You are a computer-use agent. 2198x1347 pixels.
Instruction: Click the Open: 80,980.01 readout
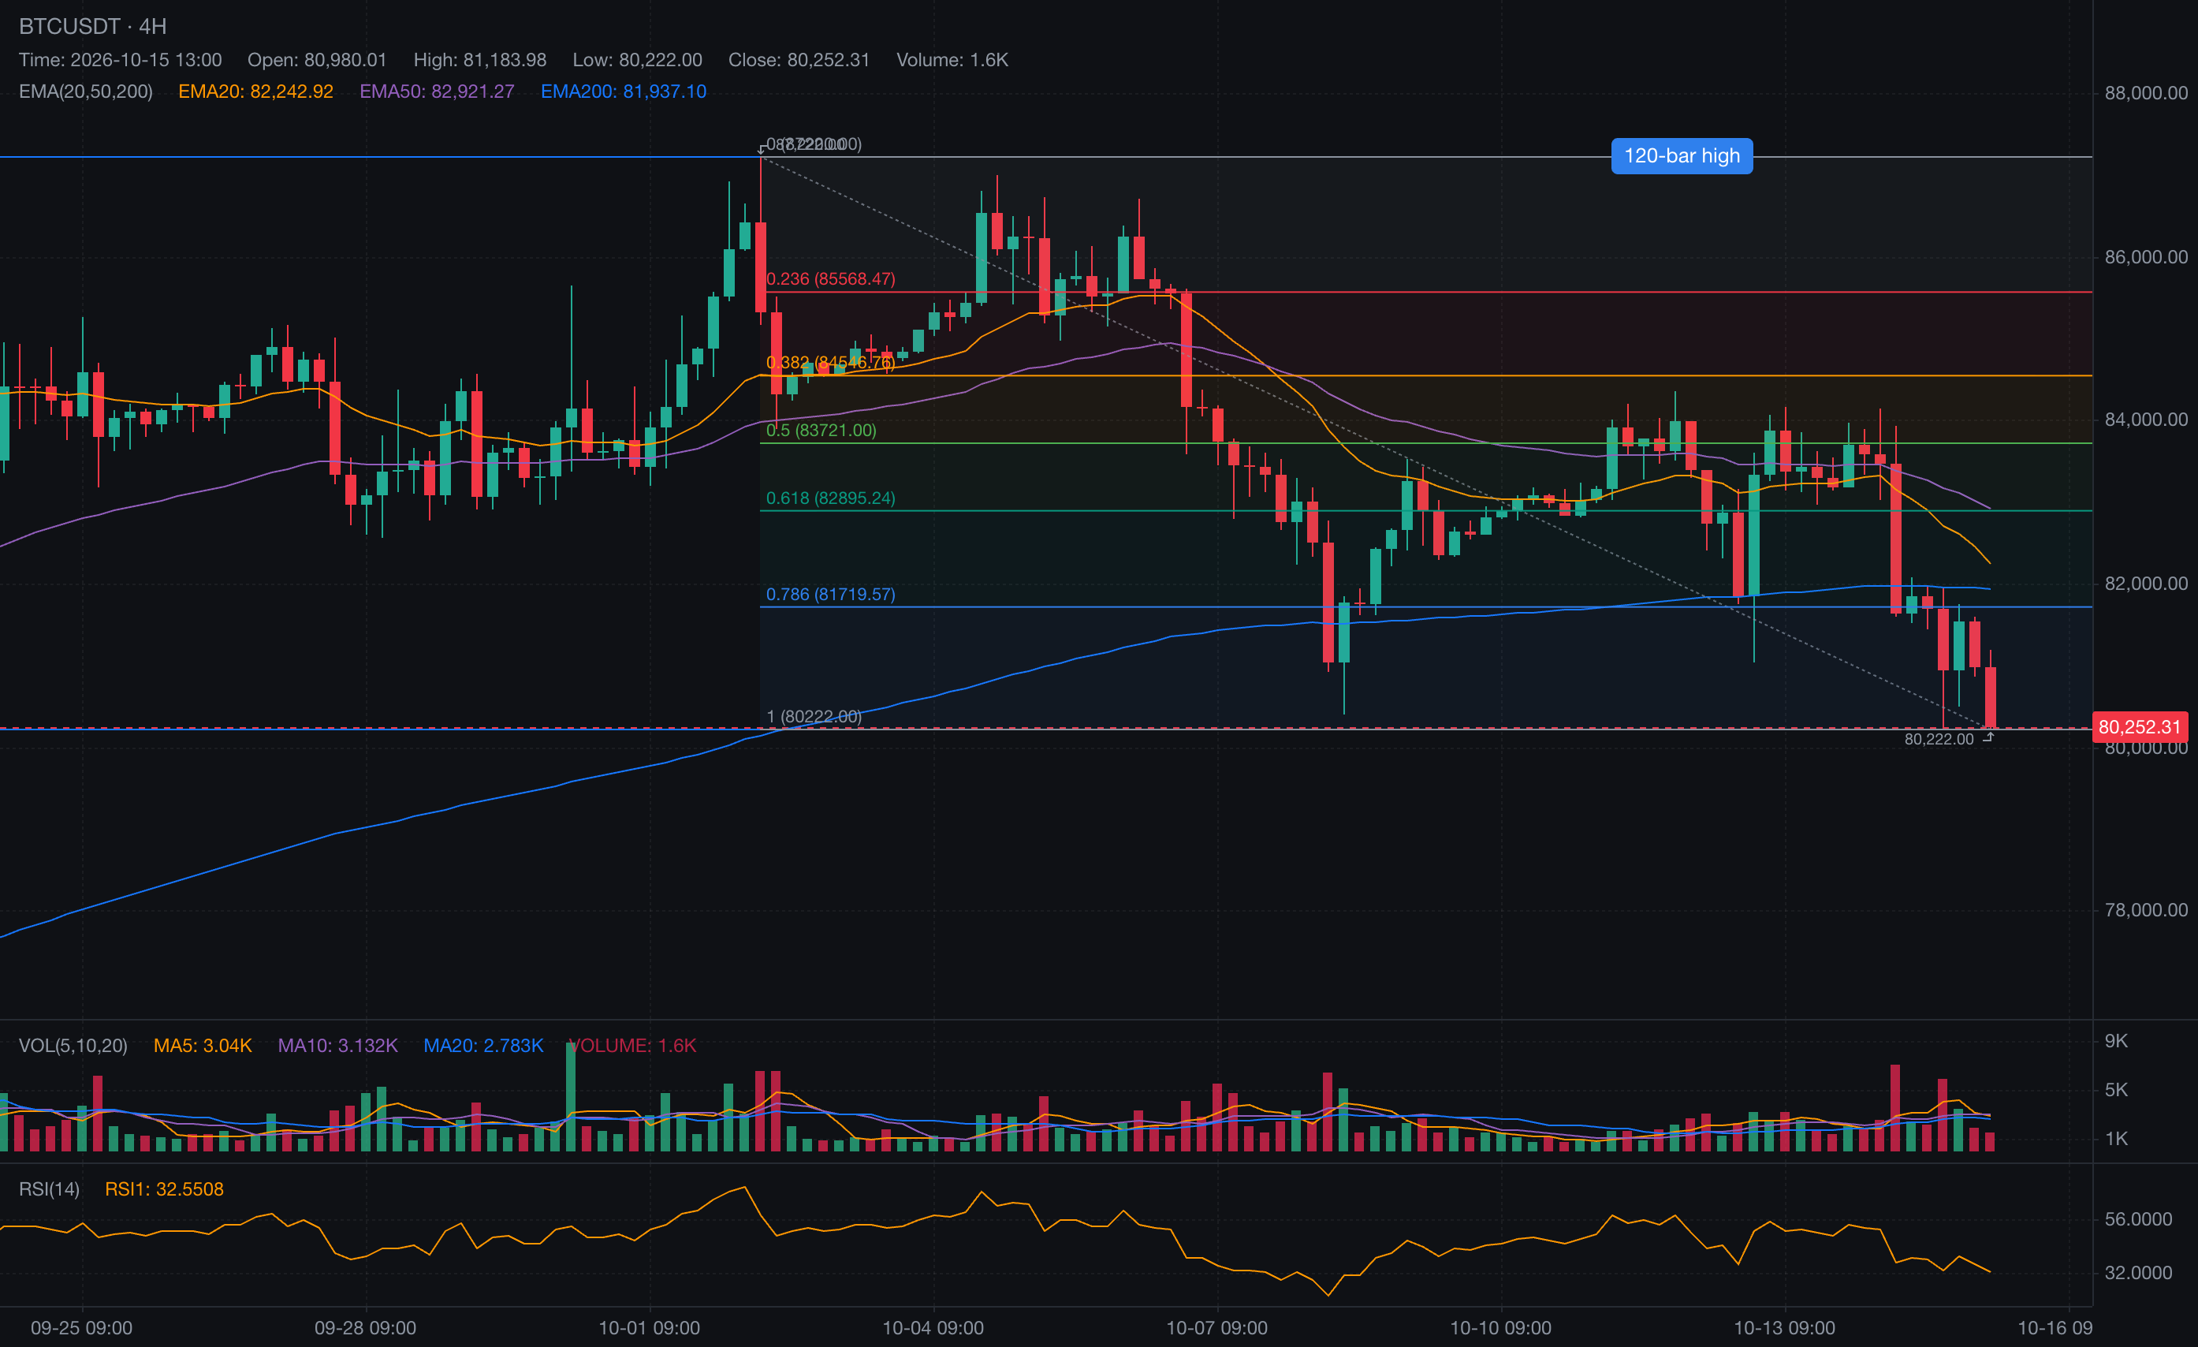click(x=318, y=60)
